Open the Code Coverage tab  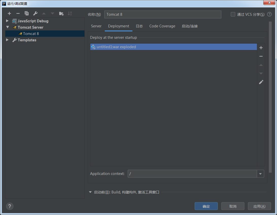tap(162, 26)
